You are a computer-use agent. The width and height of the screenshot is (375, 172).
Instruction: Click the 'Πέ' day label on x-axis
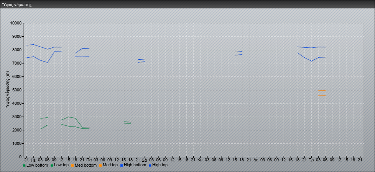pos(33,160)
